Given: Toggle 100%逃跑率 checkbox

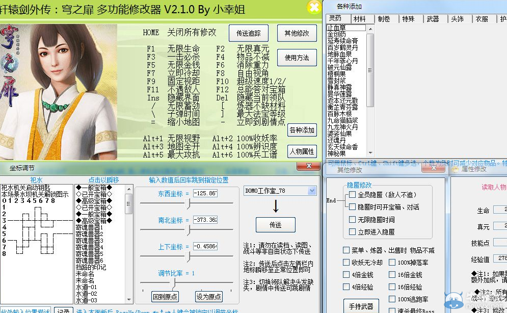Looking at the screenshot, I should [x=392, y=299].
